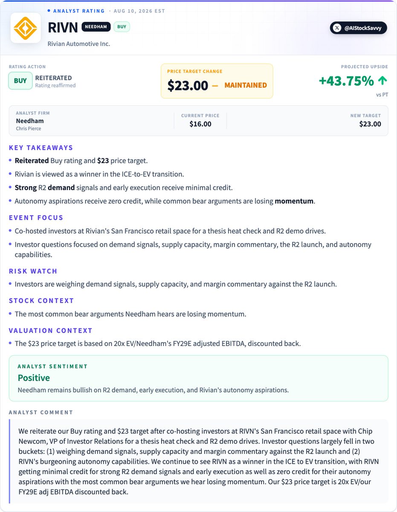Click the large BUY rating action badge
Screen dimensions: 397x512
pyautogui.click(x=20, y=81)
